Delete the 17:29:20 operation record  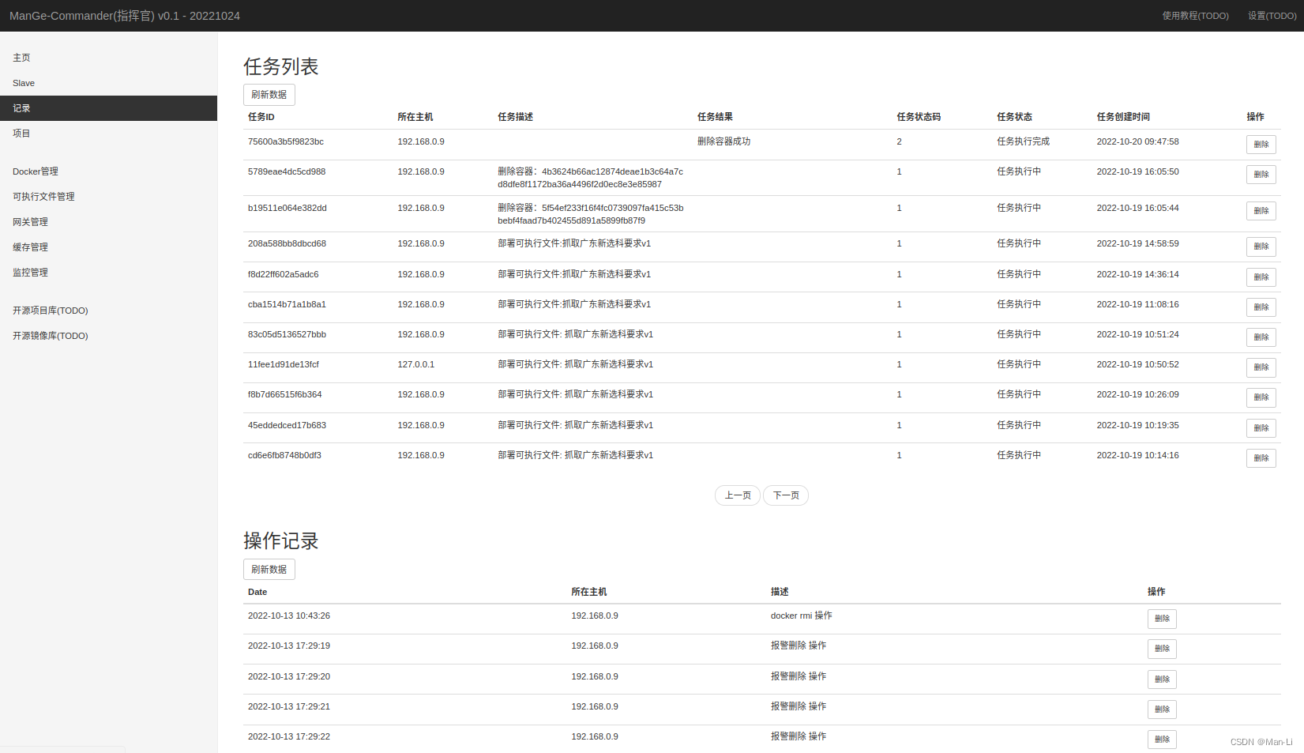pyautogui.click(x=1162, y=680)
